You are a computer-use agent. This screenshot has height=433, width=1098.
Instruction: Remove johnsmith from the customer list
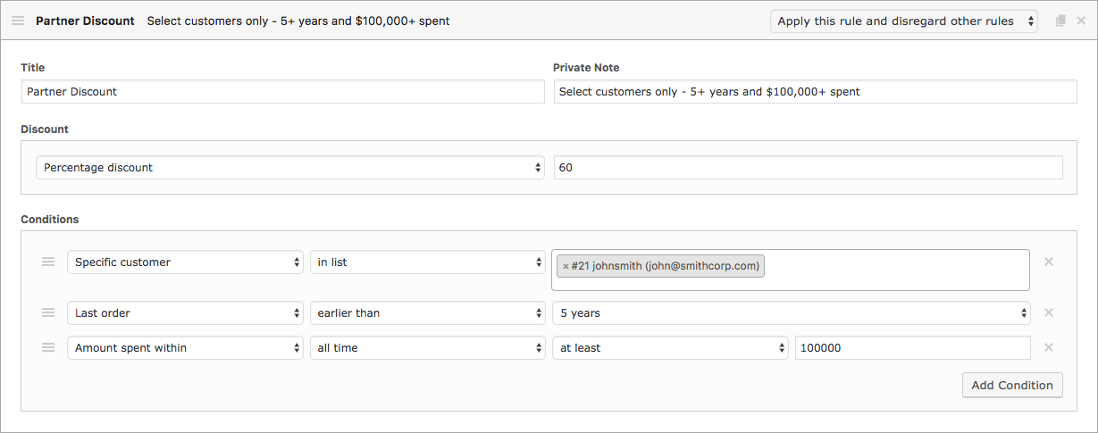(x=566, y=266)
